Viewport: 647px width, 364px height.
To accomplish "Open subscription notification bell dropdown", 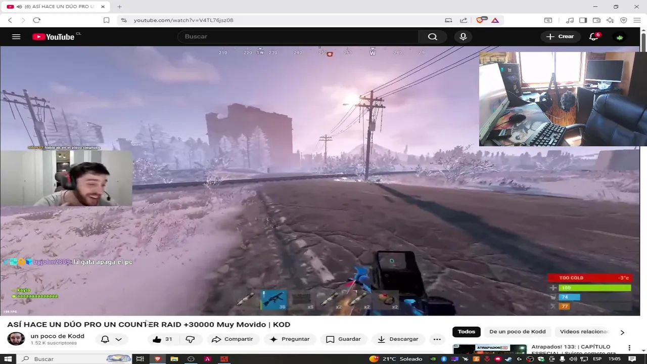I will (x=111, y=339).
